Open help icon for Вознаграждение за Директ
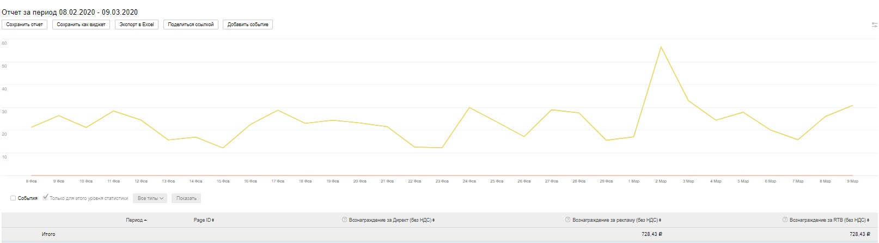 (x=344, y=220)
